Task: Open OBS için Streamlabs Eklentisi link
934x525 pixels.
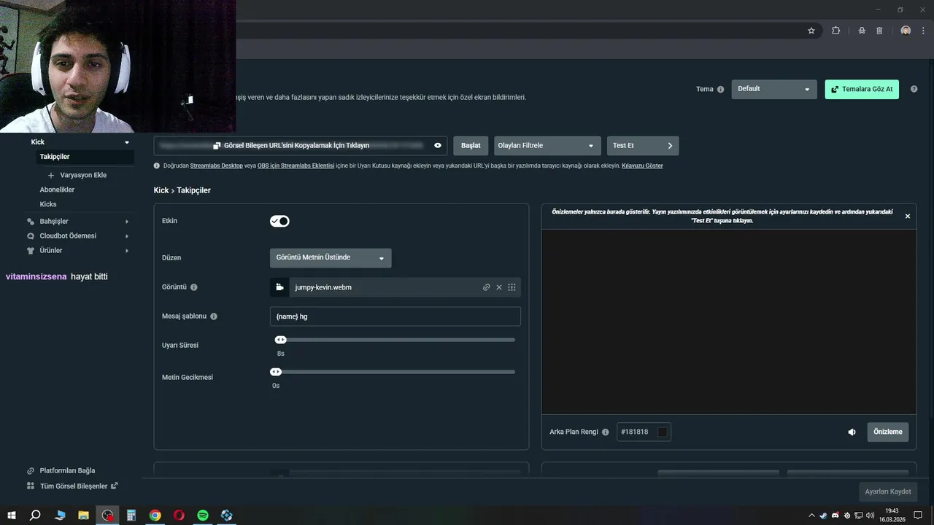Action: 296,166
